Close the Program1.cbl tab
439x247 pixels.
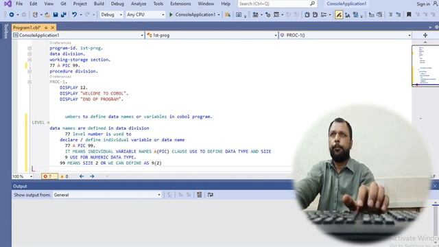point(52,27)
